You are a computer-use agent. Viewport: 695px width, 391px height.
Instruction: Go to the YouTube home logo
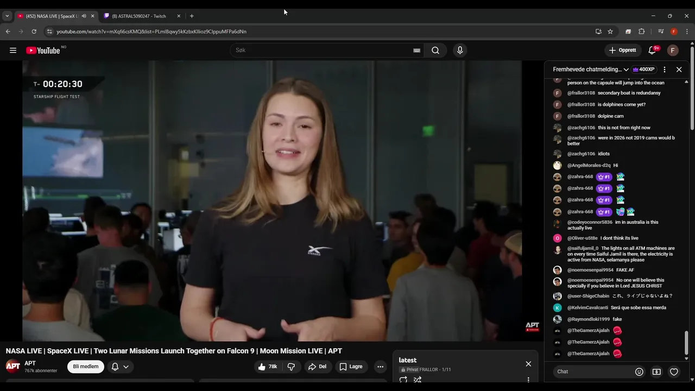(43, 51)
